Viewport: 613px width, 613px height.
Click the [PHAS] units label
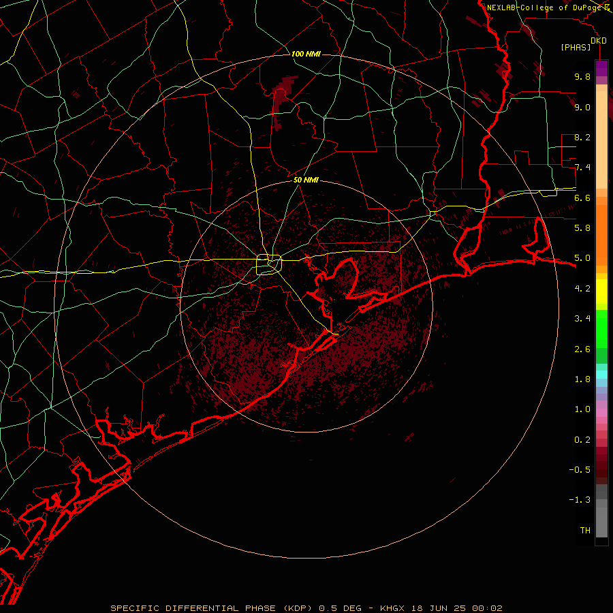tap(576, 47)
